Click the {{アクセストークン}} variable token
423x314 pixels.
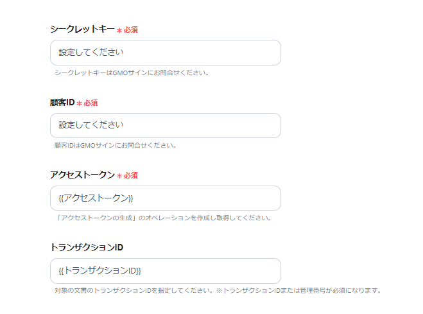pos(96,198)
